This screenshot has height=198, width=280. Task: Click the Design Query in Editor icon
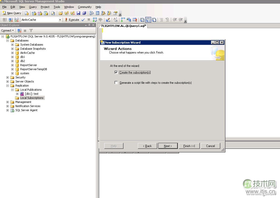108,20
